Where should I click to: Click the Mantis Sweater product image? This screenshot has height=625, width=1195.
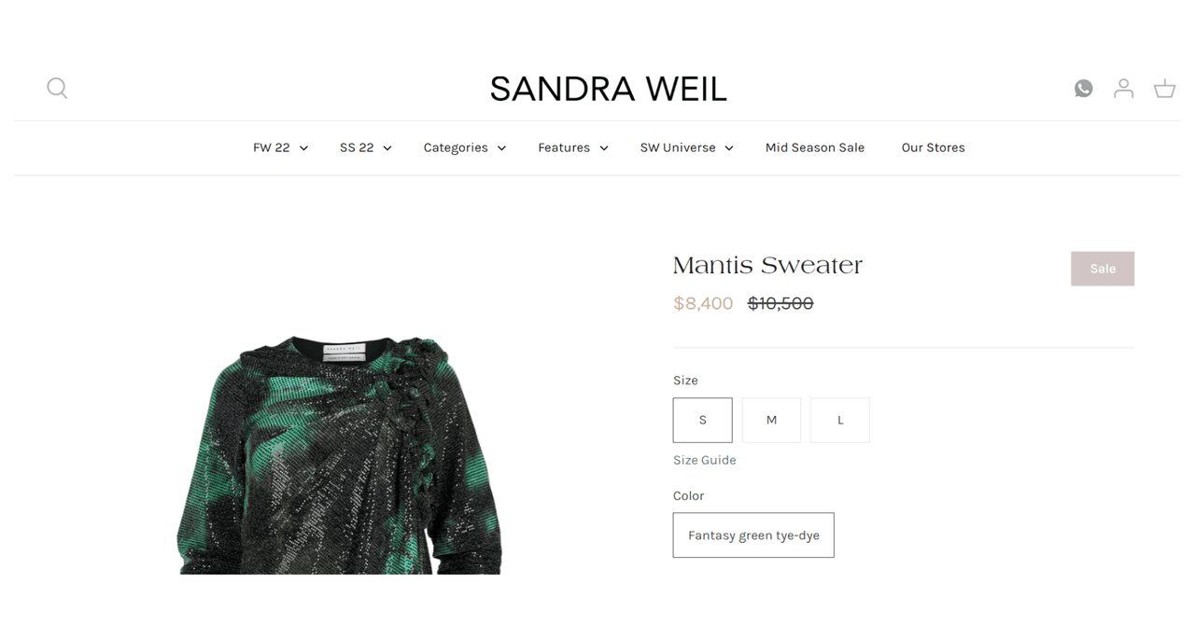pos(340,454)
